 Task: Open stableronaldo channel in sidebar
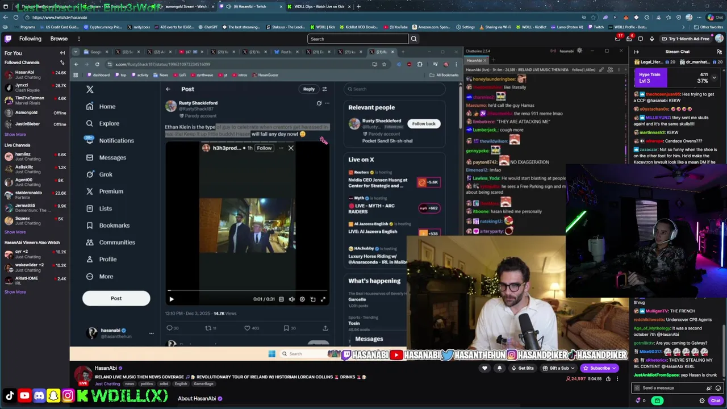pyautogui.click(x=35, y=195)
